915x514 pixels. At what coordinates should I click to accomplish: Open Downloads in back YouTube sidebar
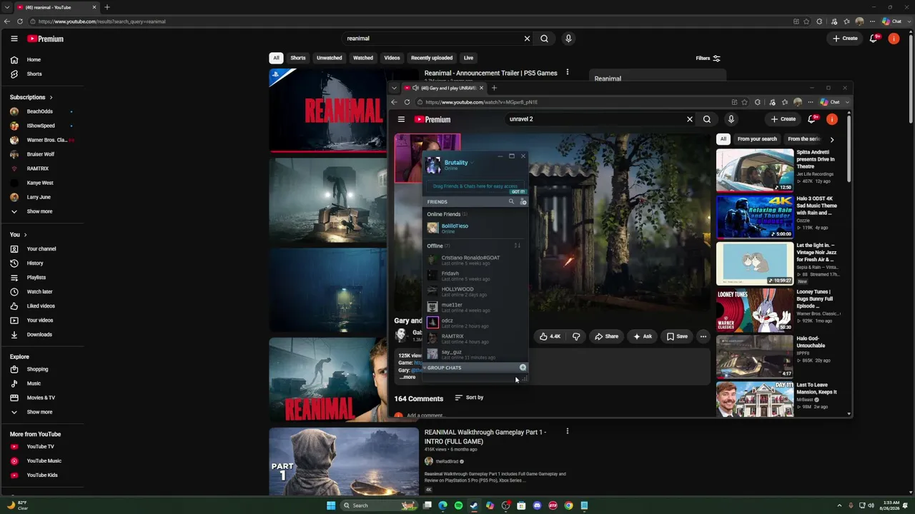click(x=41, y=335)
